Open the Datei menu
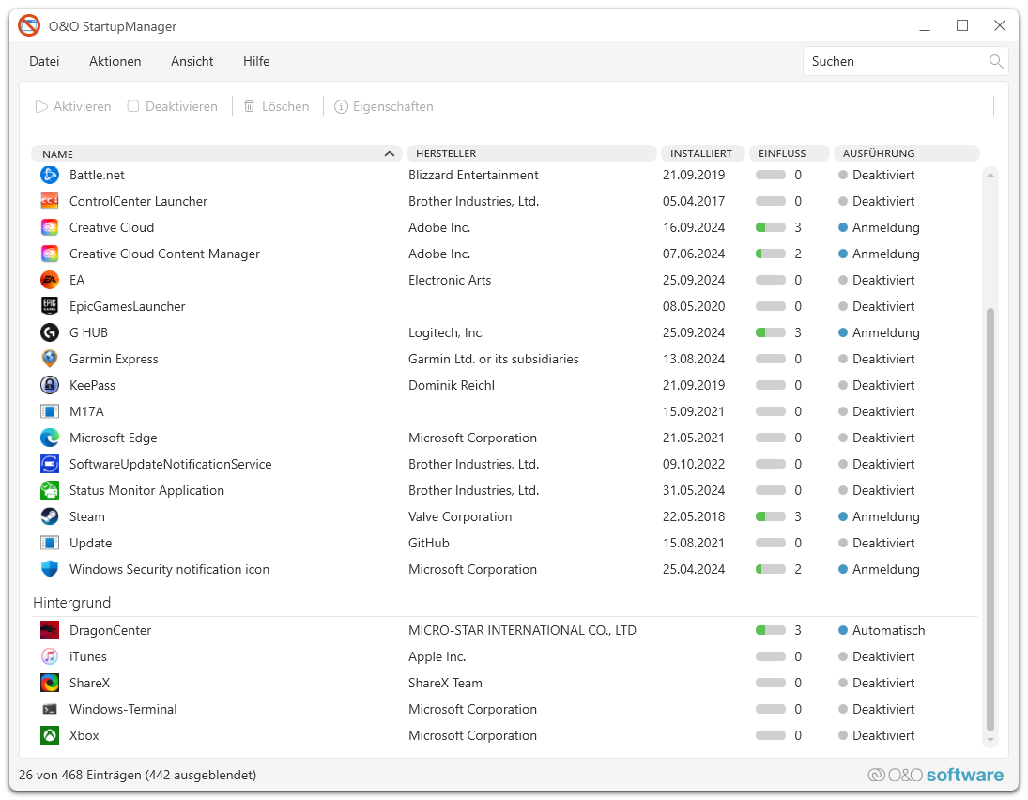Image resolution: width=1028 pixels, height=800 pixels. point(44,61)
